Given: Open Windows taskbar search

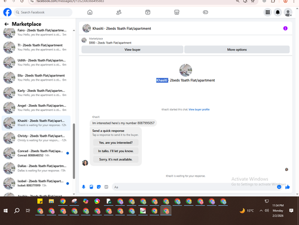Looking at the screenshot, I should 17,211.
